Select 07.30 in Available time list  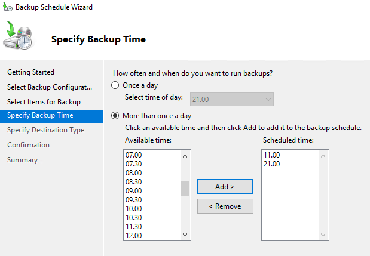pos(133,164)
